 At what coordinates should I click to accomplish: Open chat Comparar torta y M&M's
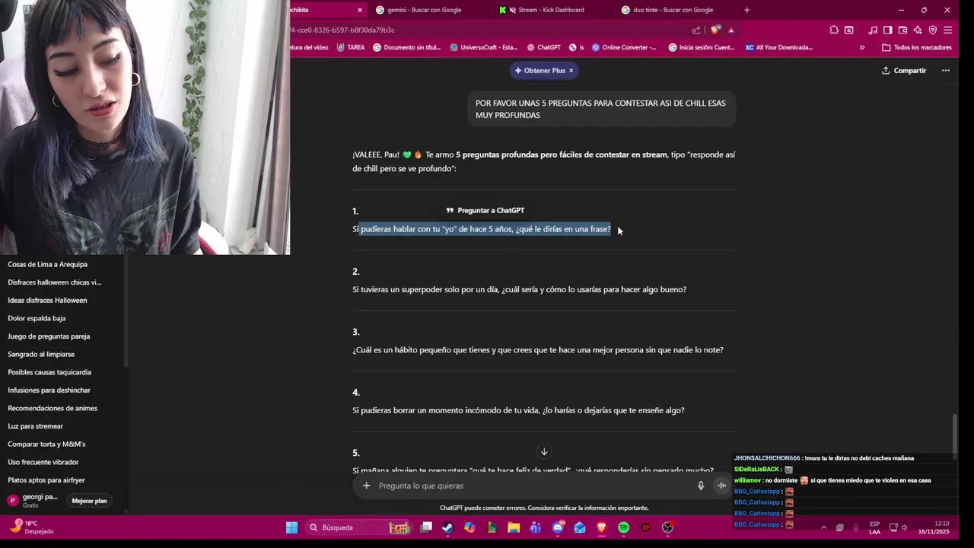point(46,444)
